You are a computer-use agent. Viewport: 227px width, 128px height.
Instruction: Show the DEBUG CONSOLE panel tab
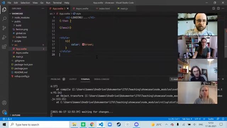pos(102,79)
